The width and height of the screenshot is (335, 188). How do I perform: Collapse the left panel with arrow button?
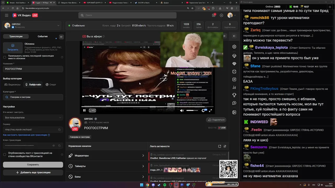[61, 37]
